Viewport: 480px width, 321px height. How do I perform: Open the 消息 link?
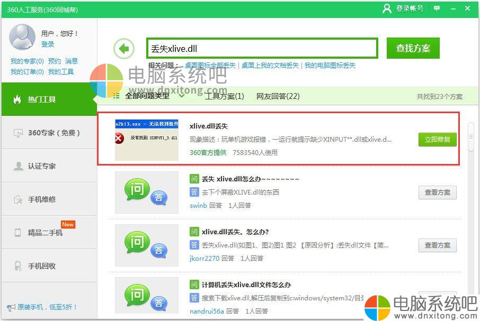tap(72, 61)
